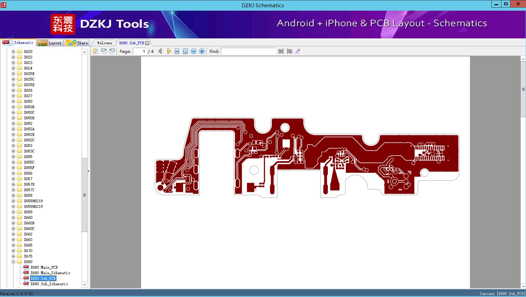The image size is (526, 297).
Task: Click the copy document icon in toolbar
Action: click(x=95, y=51)
